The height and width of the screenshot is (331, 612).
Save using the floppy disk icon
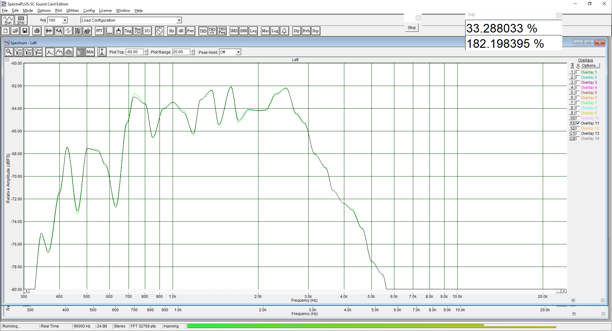25,31
